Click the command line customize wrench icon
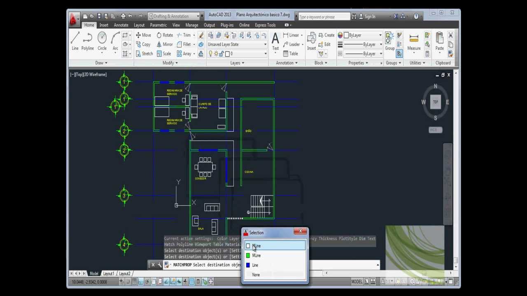This screenshot has width=527, height=296. (159, 265)
